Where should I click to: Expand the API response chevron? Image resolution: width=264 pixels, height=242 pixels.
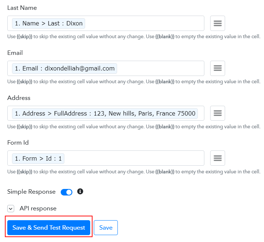click(11, 209)
